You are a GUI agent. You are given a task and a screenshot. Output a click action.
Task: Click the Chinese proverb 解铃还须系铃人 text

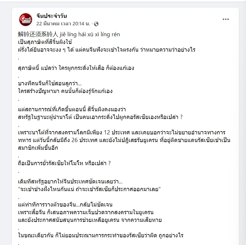(x=38, y=34)
